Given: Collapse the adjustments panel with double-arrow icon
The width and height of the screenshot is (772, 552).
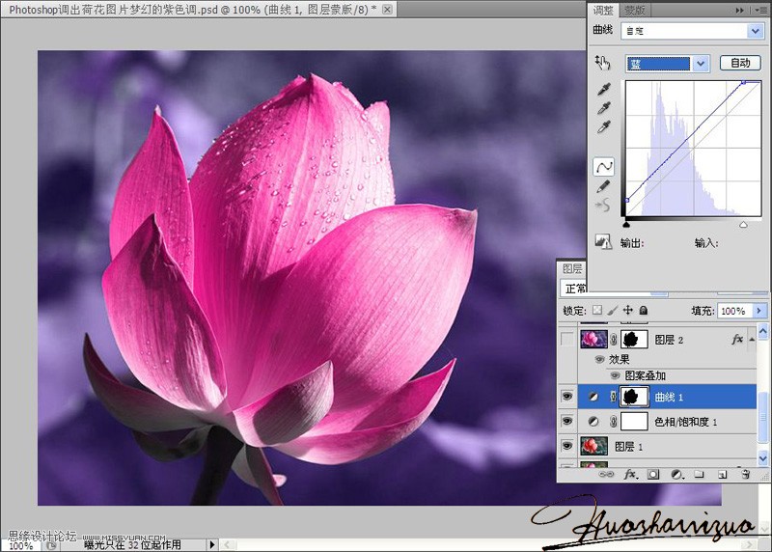Looking at the screenshot, I should (739, 10).
